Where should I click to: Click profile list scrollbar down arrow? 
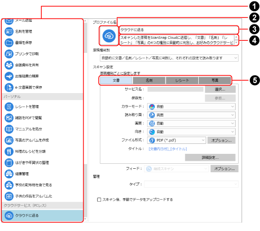[85, 219]
